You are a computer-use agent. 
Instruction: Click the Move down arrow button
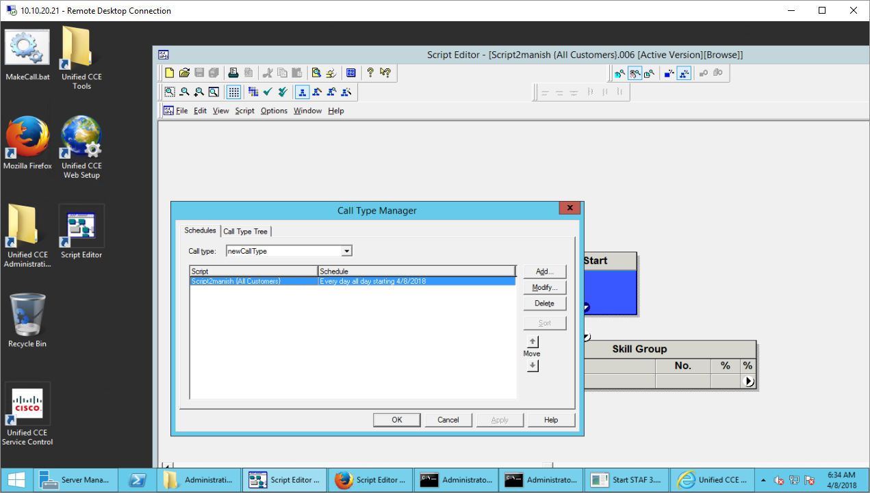pyautogui.click(x=533, y=366)
